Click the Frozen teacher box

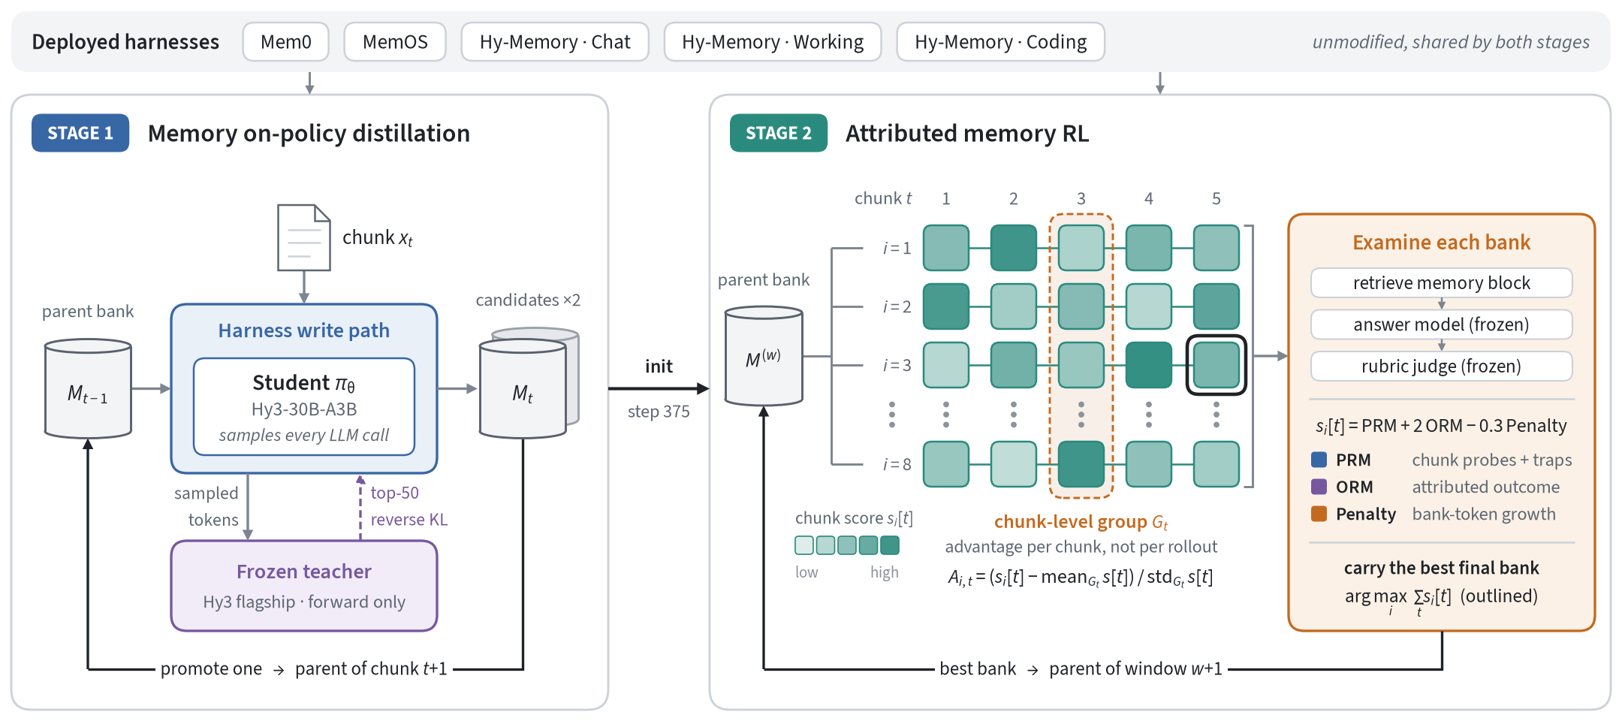[304, 586]
